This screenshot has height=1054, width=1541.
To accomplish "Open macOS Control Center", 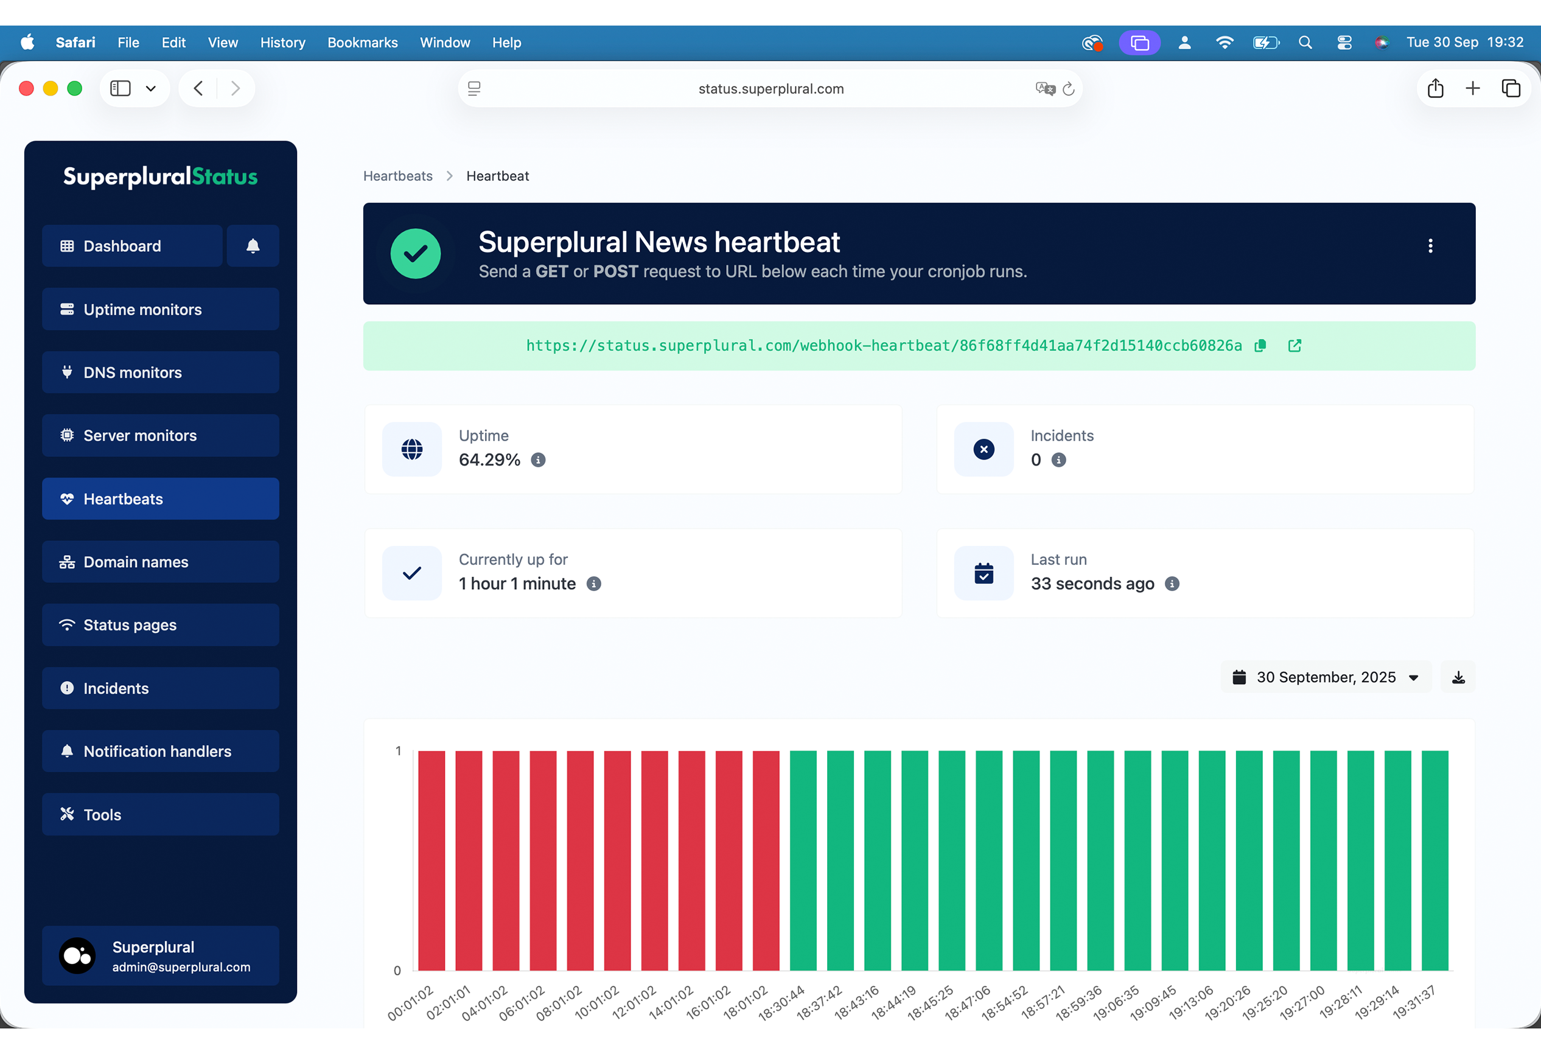I will pyautogui.click(x=1344, y=43).
